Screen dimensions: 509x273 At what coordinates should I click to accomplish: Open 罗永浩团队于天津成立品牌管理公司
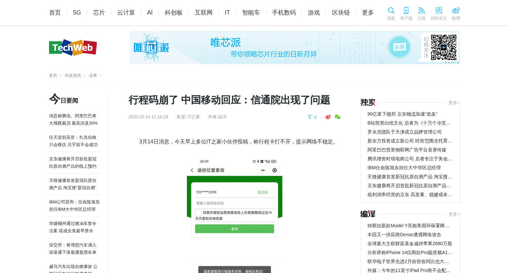tap(405, 132)
